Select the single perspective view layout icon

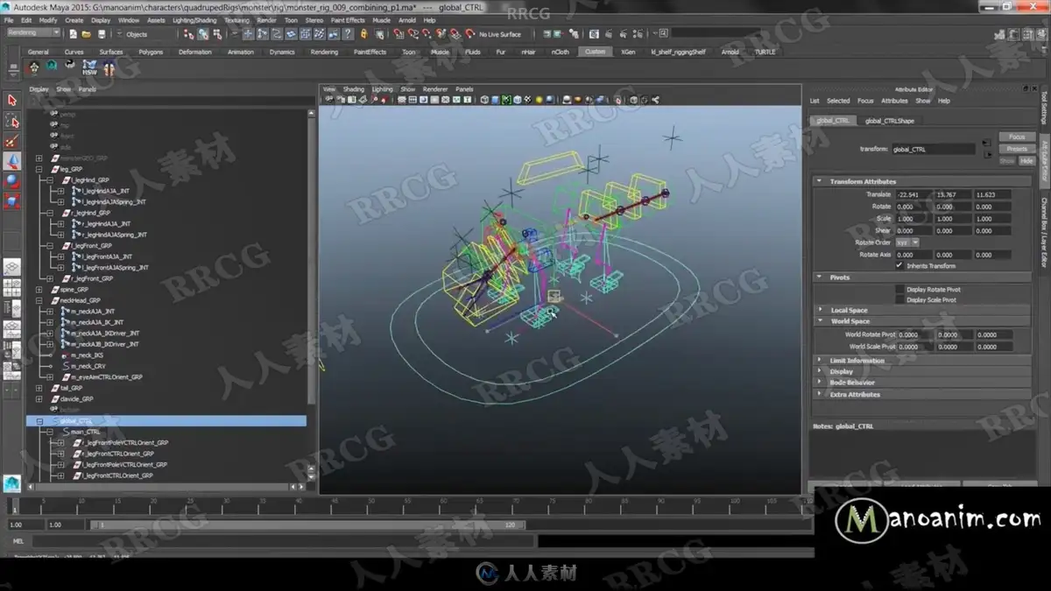click(x=11, y=267)
